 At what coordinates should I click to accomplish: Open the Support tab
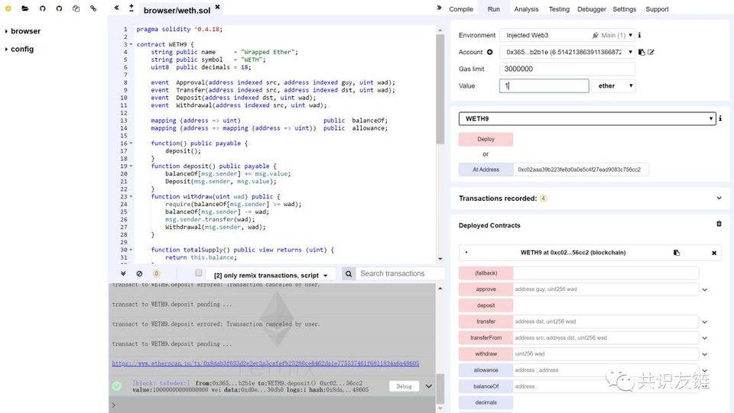tap(657, 9)
